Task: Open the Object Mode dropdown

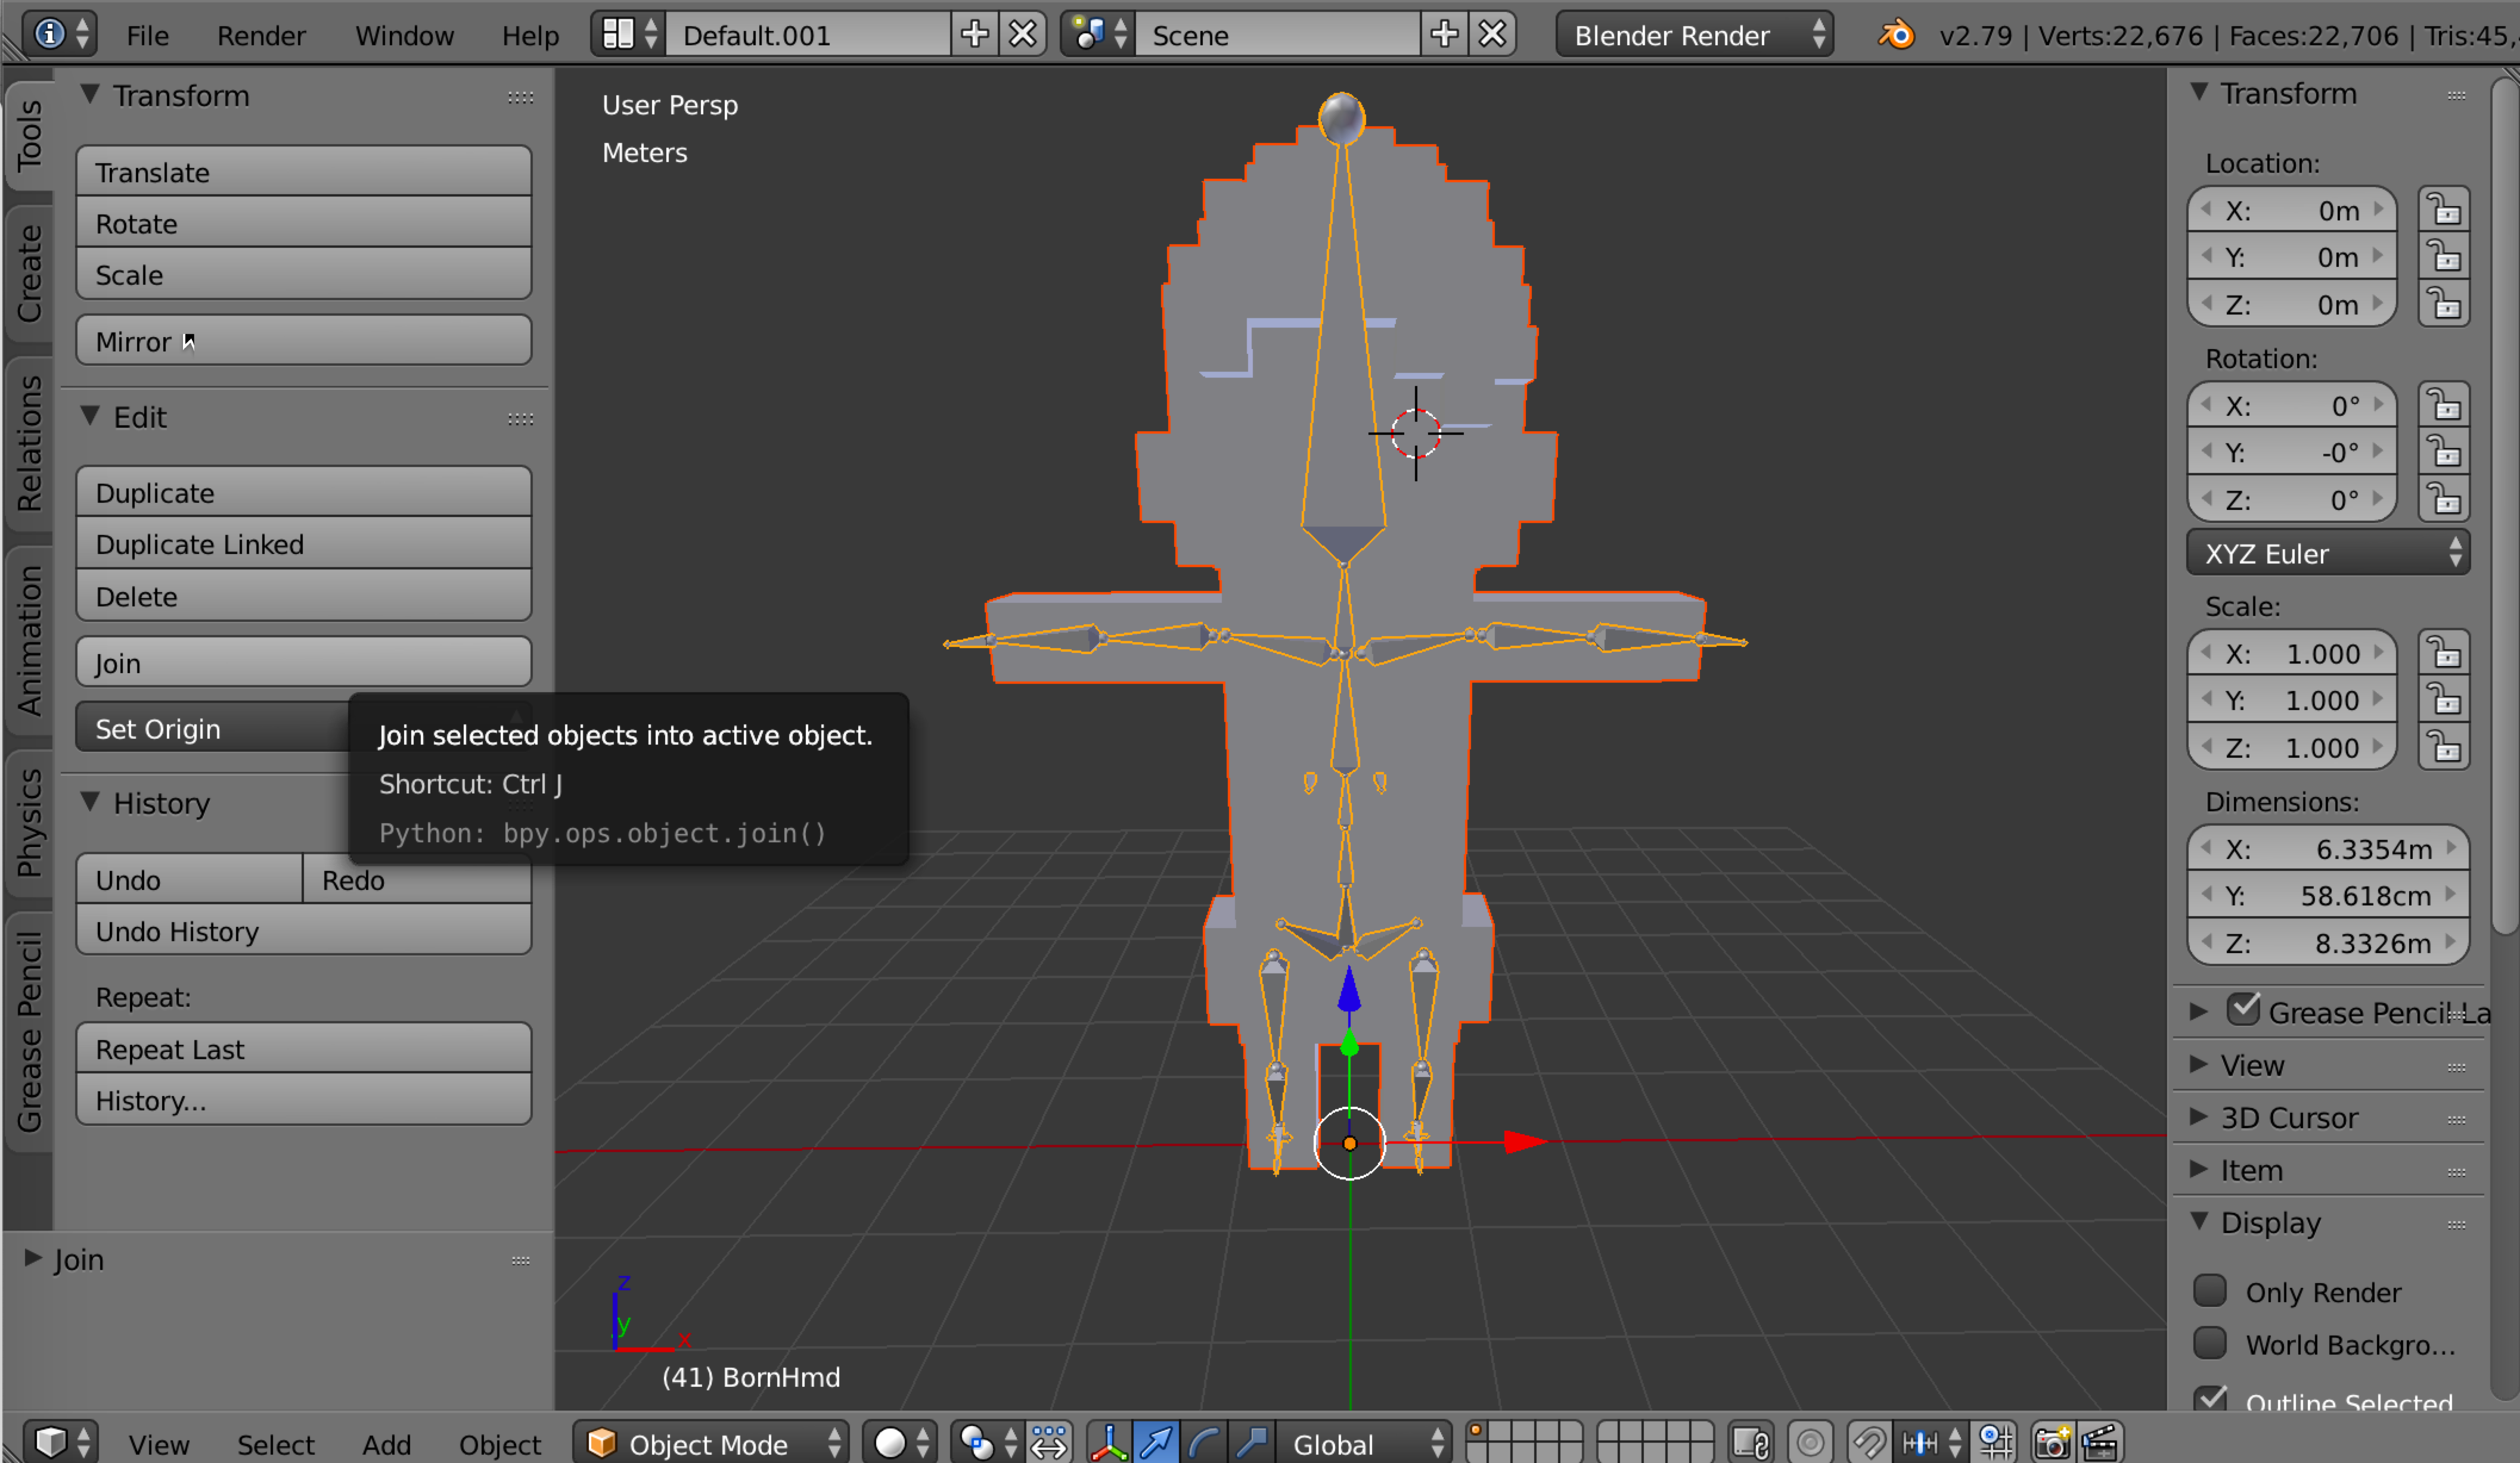Action: click(712, 1443)
